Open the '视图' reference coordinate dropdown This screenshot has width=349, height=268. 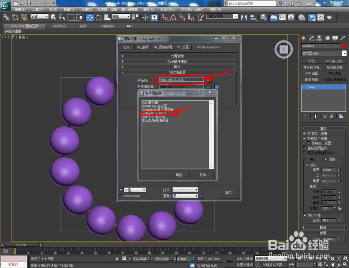point(121,16)
